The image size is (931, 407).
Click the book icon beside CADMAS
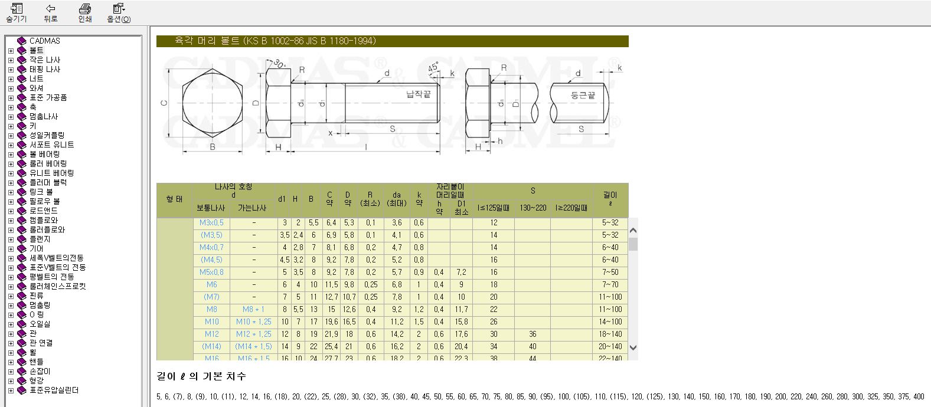[22, 41]
